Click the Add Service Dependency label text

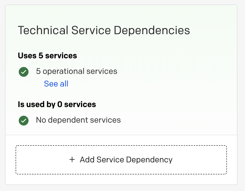tap(126, 160)
